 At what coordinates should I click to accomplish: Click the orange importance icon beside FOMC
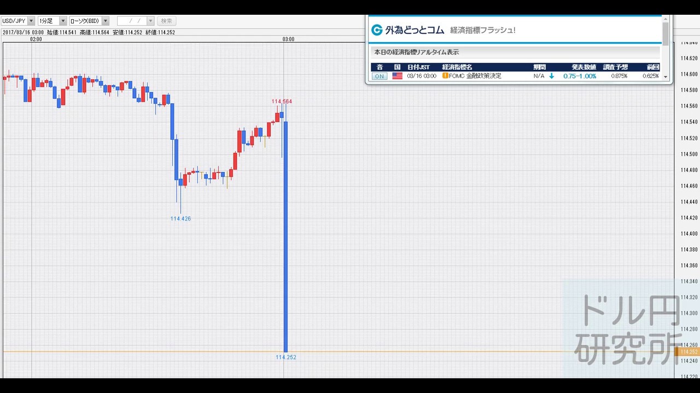click(x=445, y=76)
